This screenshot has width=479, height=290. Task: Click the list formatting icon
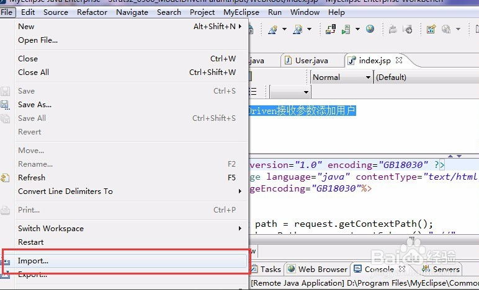tap(253, 92)
